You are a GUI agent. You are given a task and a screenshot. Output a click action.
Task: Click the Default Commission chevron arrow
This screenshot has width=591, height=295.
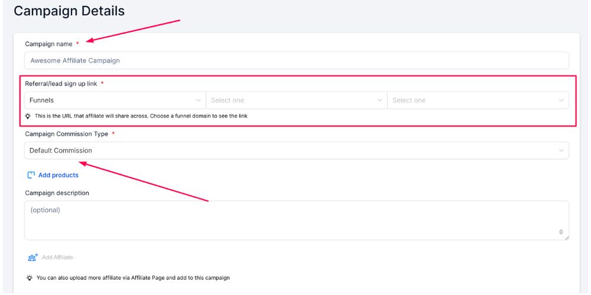561,150
